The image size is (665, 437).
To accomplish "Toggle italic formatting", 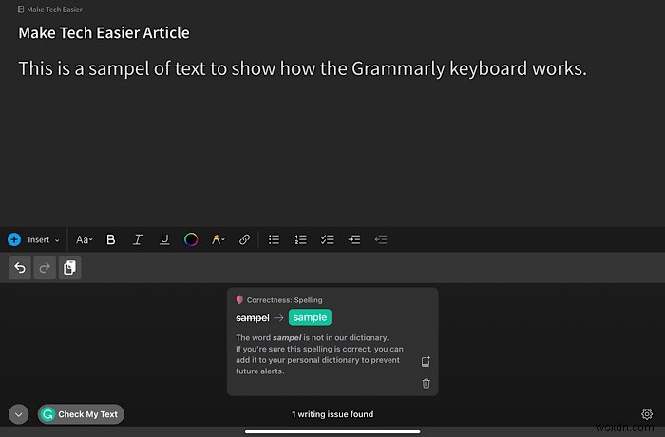I will [138, 239].
